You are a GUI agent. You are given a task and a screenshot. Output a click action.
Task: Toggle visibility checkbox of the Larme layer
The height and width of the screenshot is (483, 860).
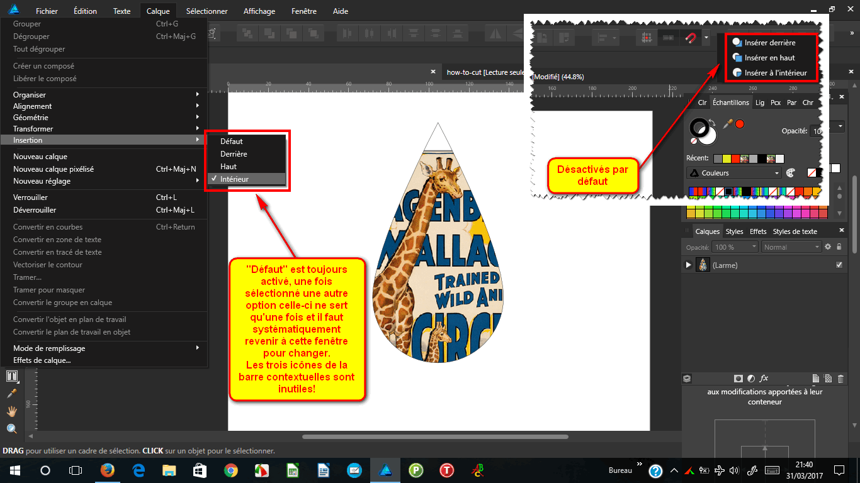tap(839, 265)
